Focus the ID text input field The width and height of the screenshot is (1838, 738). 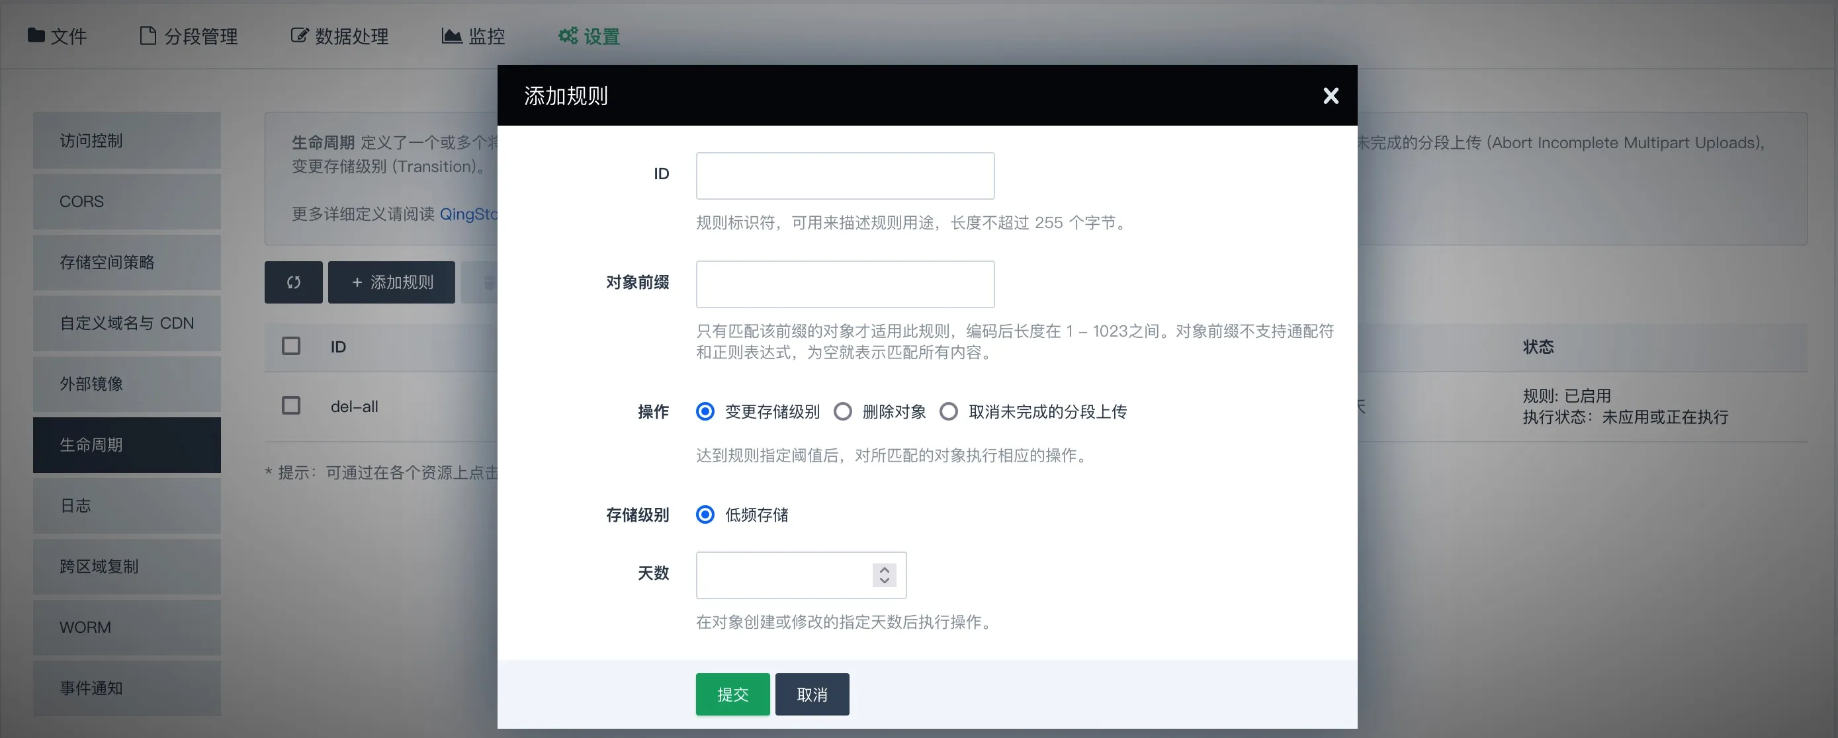point(845,175)
